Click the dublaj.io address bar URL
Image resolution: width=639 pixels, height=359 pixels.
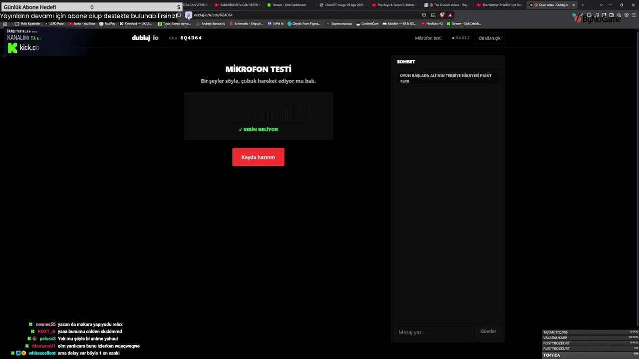tap(213, 15)
